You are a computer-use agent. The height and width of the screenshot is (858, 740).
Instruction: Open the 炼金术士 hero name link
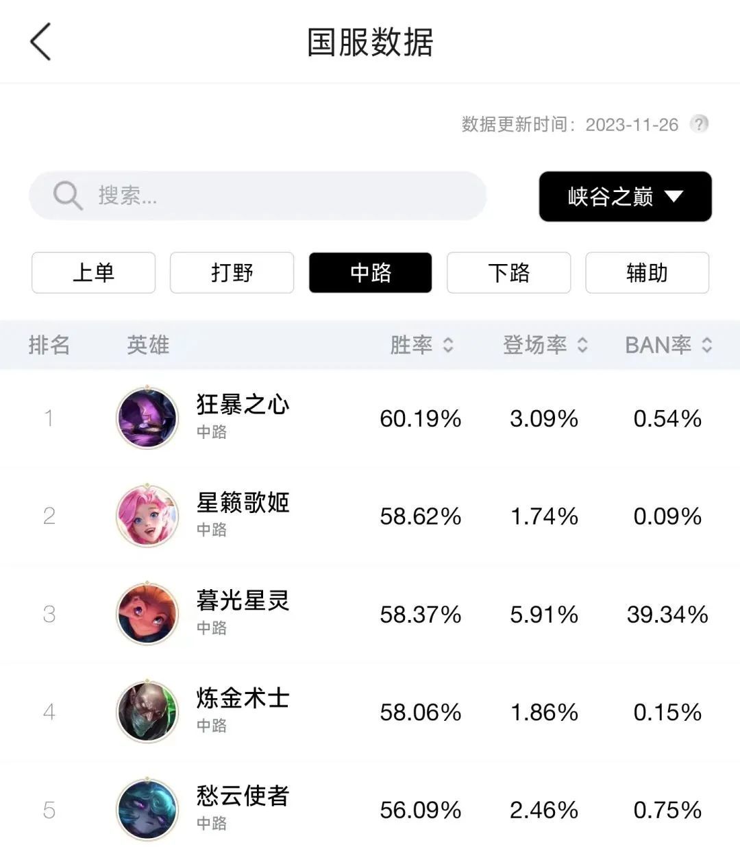pos(243,699)
